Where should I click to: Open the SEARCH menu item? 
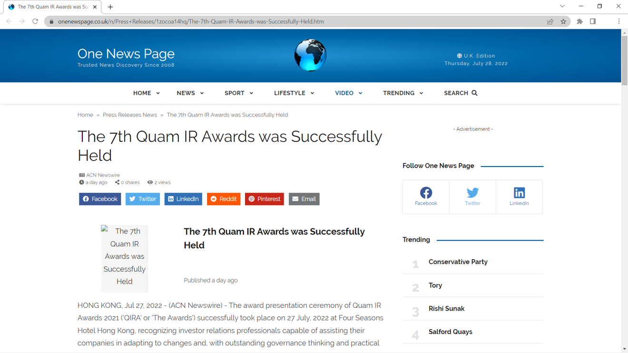pyautogui.click(x=461, y=93)
